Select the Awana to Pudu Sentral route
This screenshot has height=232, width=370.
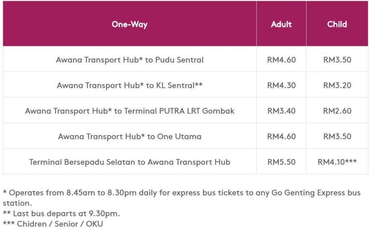point(130,60)
